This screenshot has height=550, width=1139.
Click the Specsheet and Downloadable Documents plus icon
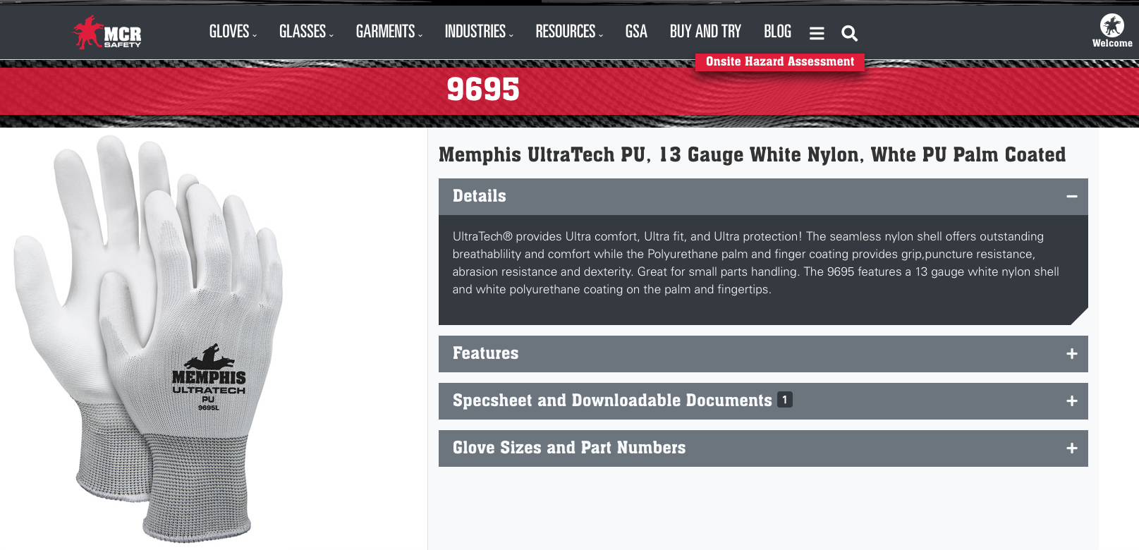[1072, 401]
